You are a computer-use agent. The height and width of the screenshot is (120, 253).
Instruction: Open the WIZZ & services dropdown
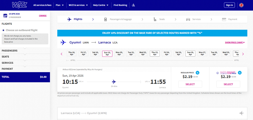tap(78, 5)
